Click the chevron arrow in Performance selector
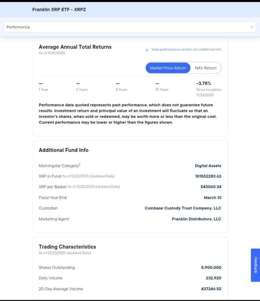 point(252,27)
